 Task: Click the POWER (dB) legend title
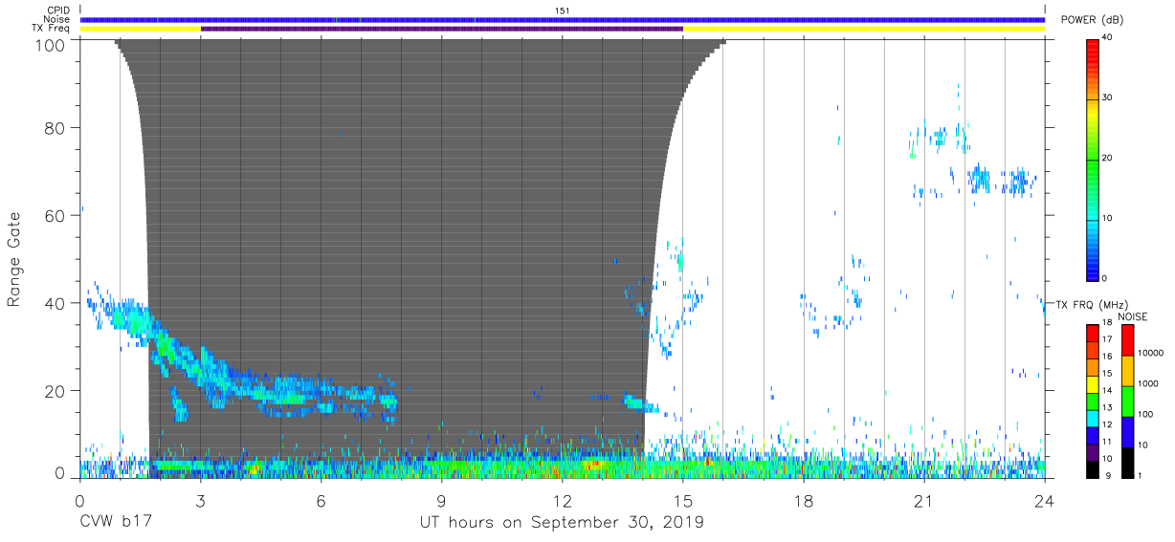tap(1094, 20)
